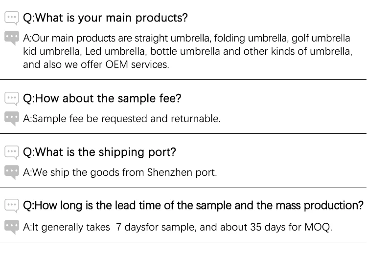Click the answer "Sample fee be requested and returnable"
367x254 pixels.
[x=122, y=119]
